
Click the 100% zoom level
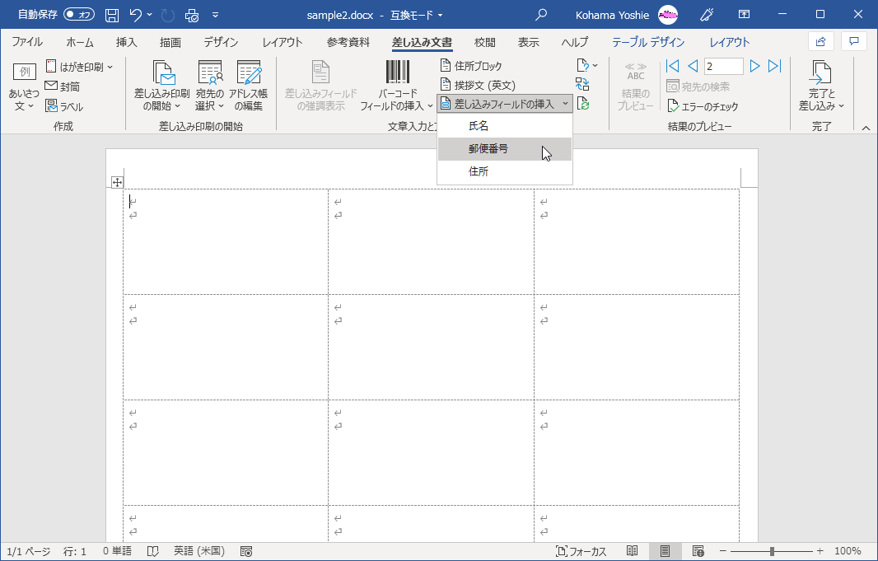coord(848,551)
